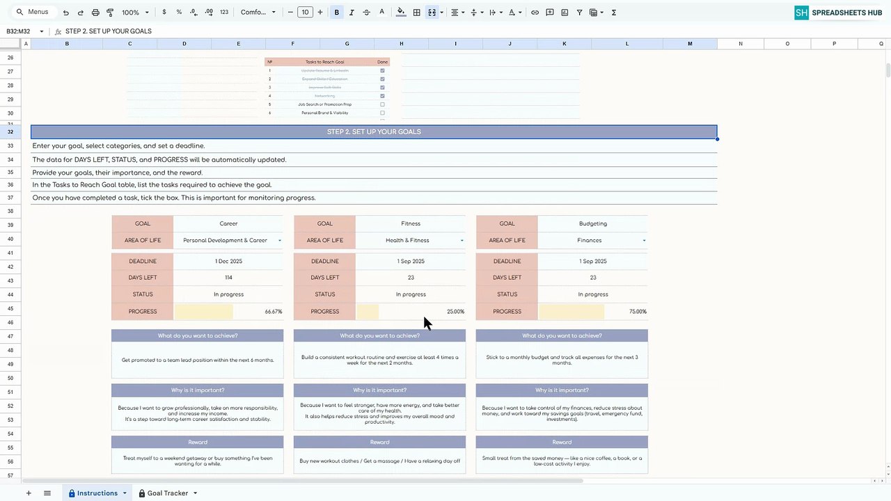Open text wrapping options
Viewport: 891px width, 501px height.
[495, 13]
